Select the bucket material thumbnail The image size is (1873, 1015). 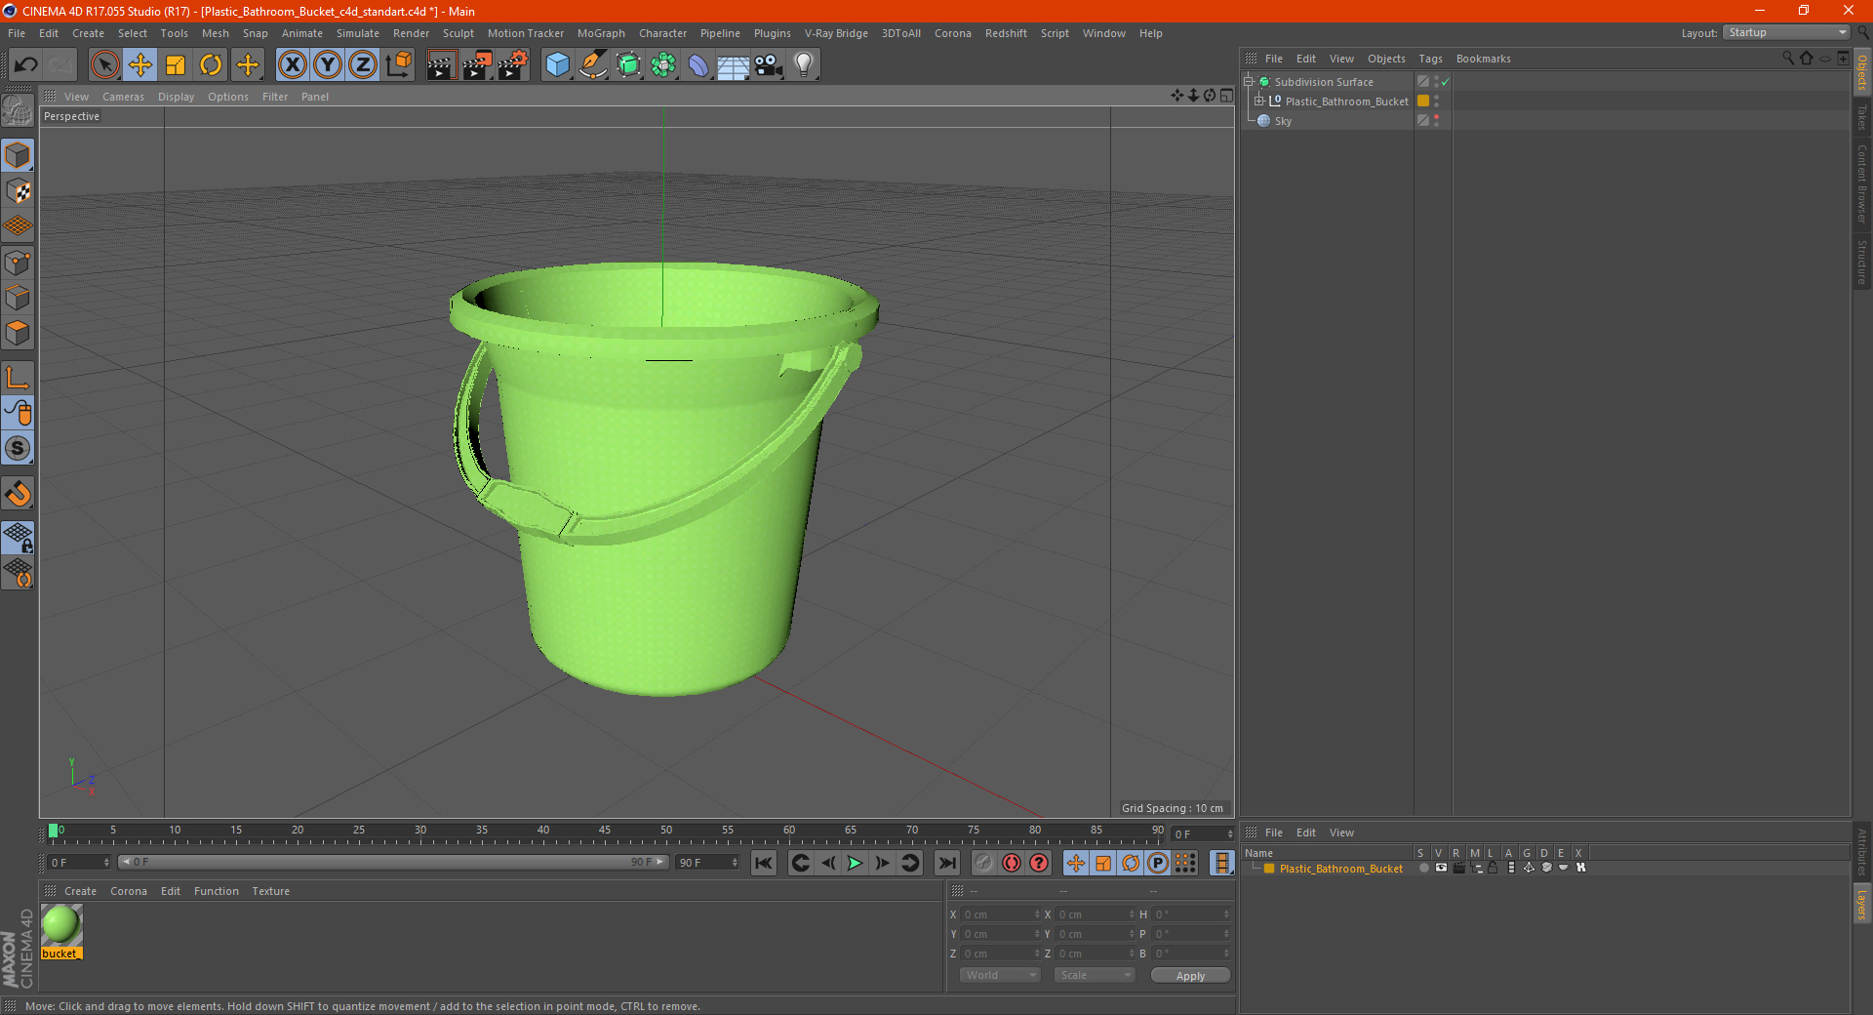click(x=61, y=924)
